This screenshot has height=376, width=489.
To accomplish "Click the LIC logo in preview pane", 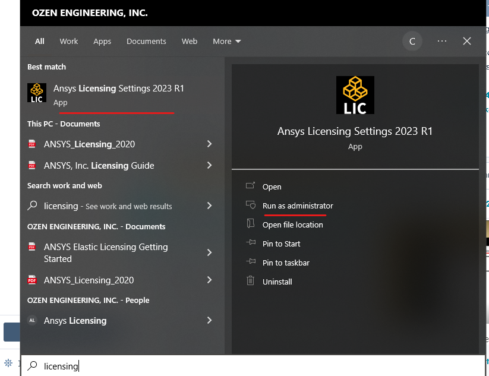I will (355, 94).
